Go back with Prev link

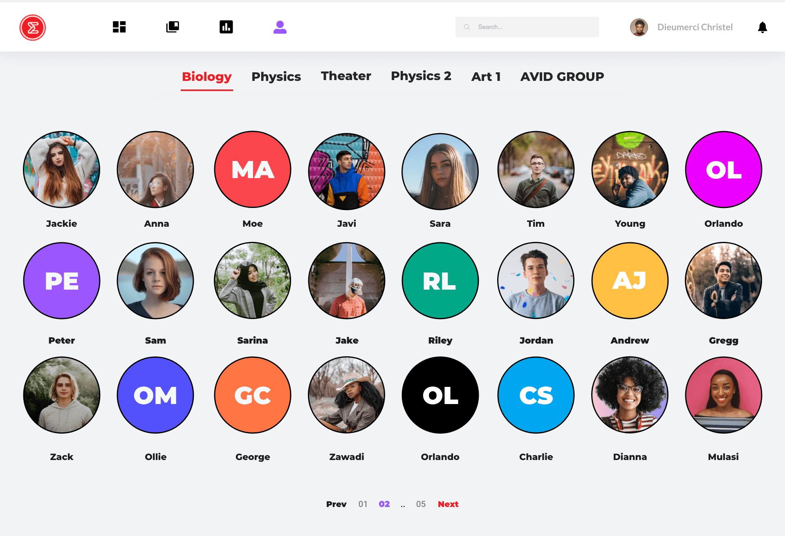pyautogui.click(x=336, y=504)
